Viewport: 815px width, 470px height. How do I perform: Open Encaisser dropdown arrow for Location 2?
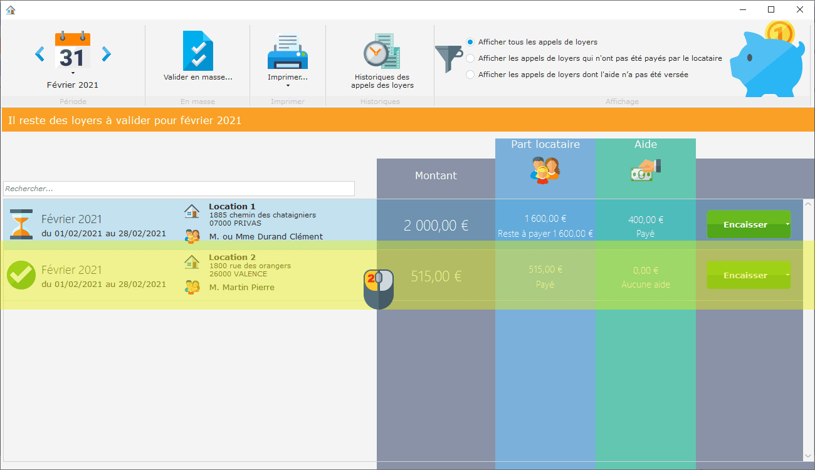tap(787, 274)
